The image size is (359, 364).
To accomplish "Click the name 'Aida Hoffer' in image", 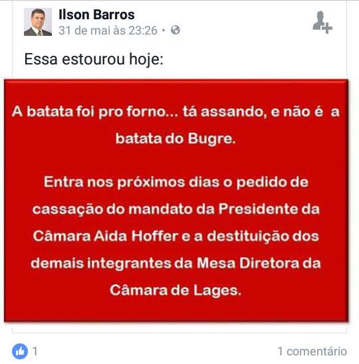I will click(136, 236).
